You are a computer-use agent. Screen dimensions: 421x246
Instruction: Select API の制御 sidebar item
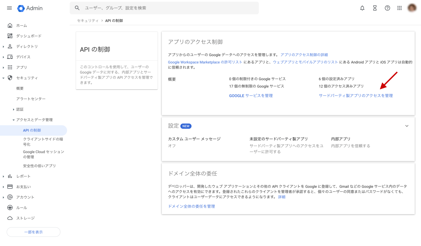pyautogui.click(x=33, y=130)
